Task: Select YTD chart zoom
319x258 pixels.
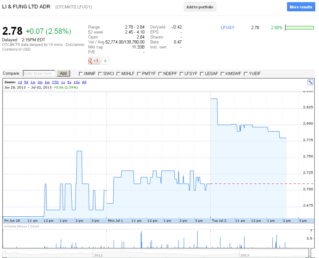Action: [55, 82]
